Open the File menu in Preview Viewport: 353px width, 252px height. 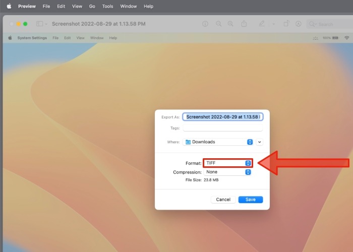click(x=46, y=6)
